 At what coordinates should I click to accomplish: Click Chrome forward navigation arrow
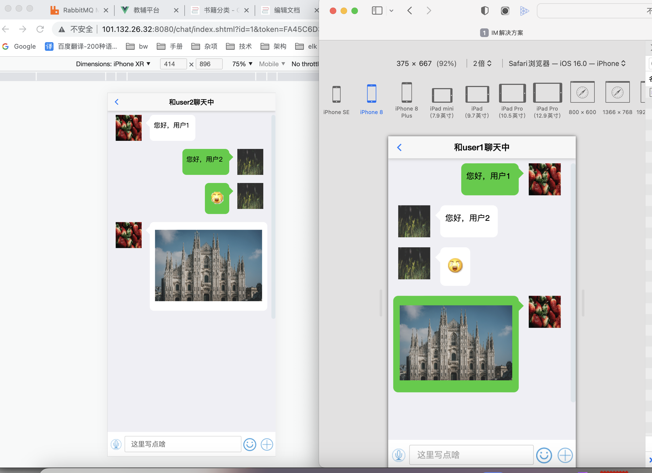tap(22, 29)
